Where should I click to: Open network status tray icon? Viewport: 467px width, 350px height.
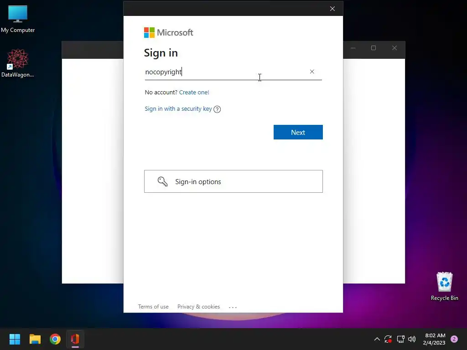[400, 339]
